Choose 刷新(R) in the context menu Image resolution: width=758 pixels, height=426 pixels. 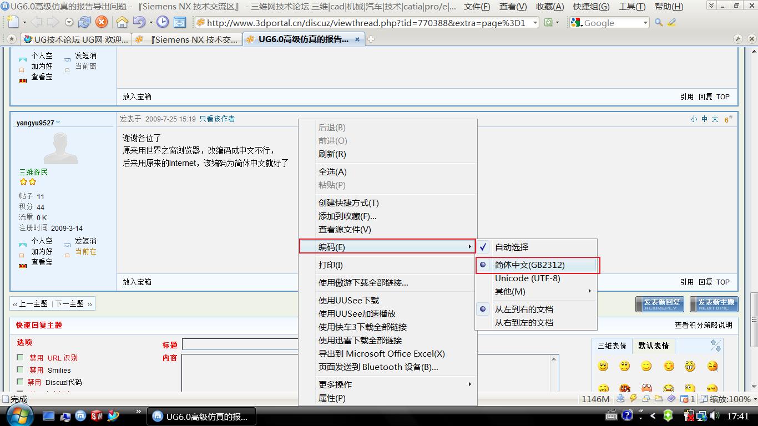[x=388, y=154]
